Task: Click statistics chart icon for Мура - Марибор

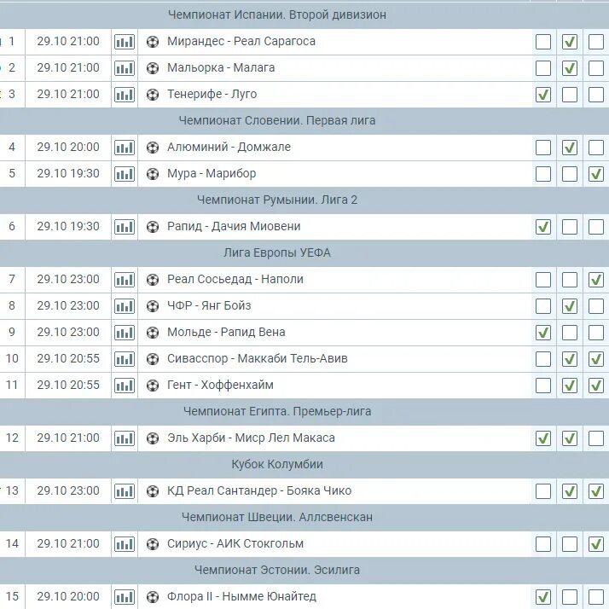Action: 125,174
